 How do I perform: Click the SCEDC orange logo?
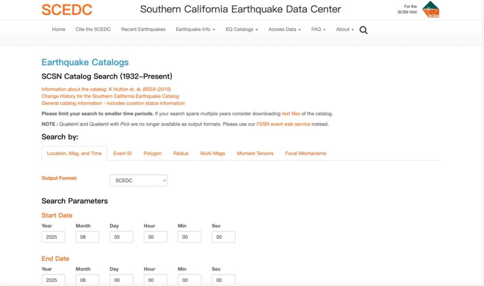pyautogui.click(x=67, y=10)
